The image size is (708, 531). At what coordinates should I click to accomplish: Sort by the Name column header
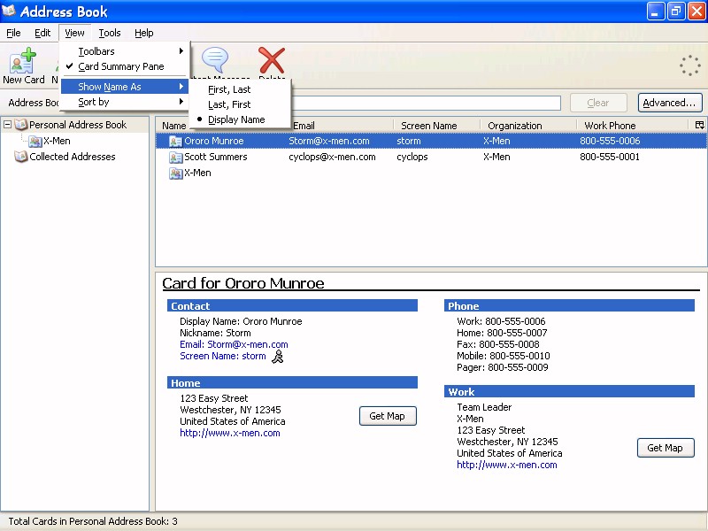tap(173, 126)
